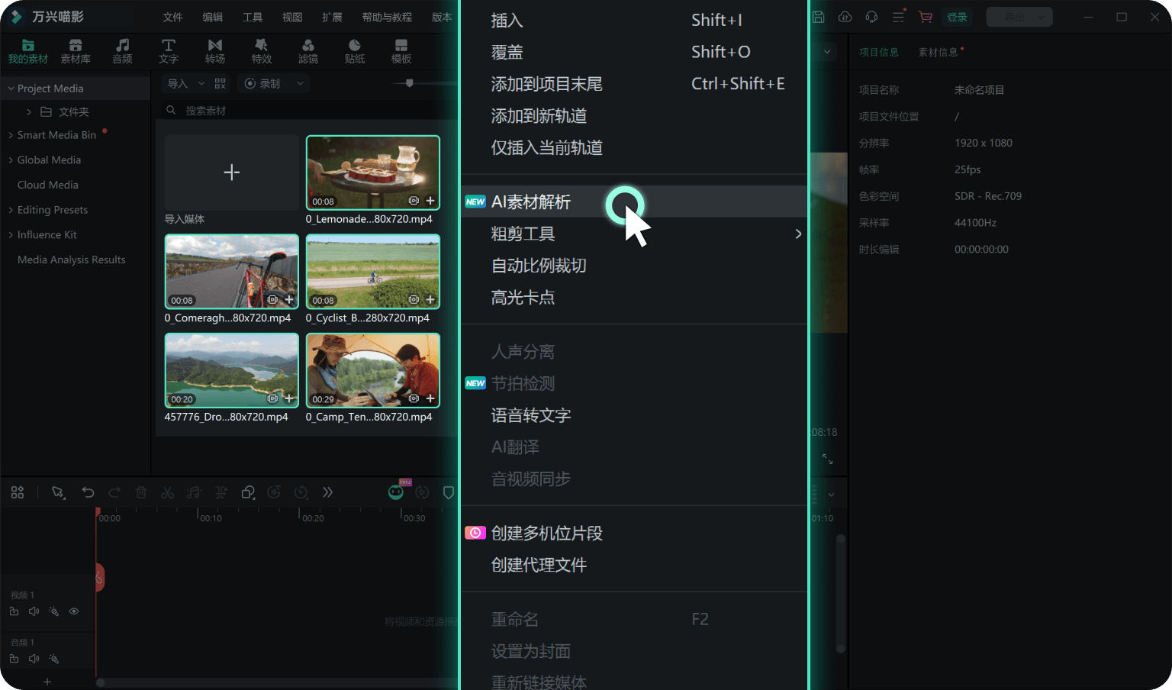Expand the Global Media item
The height and width of the screenshot is (690, 1172).
(11, 160)
